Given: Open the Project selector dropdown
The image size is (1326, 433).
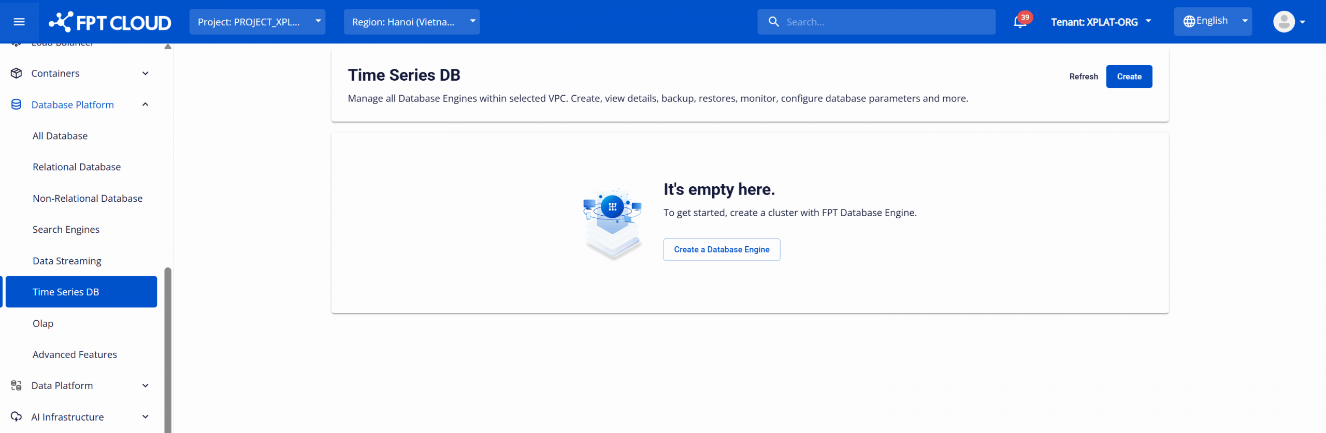Looking at the screenshot, I should pyautogui.click(x=257, y=22).
